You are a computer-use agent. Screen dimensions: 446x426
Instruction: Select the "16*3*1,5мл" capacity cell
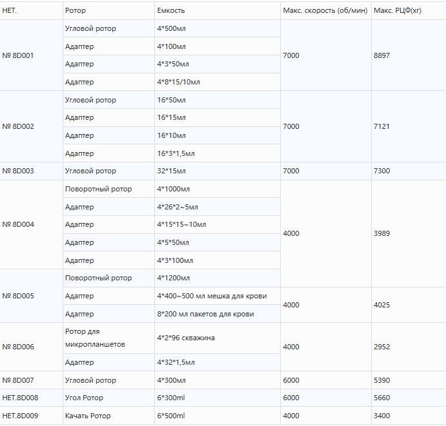(176, 153)
